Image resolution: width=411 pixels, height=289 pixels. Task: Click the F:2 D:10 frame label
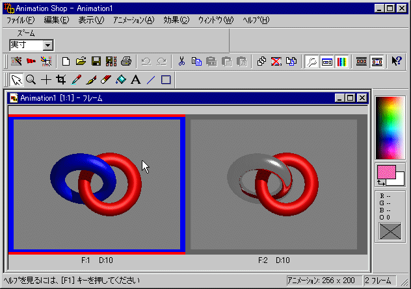pyautogui.click(x=274, y=260)
